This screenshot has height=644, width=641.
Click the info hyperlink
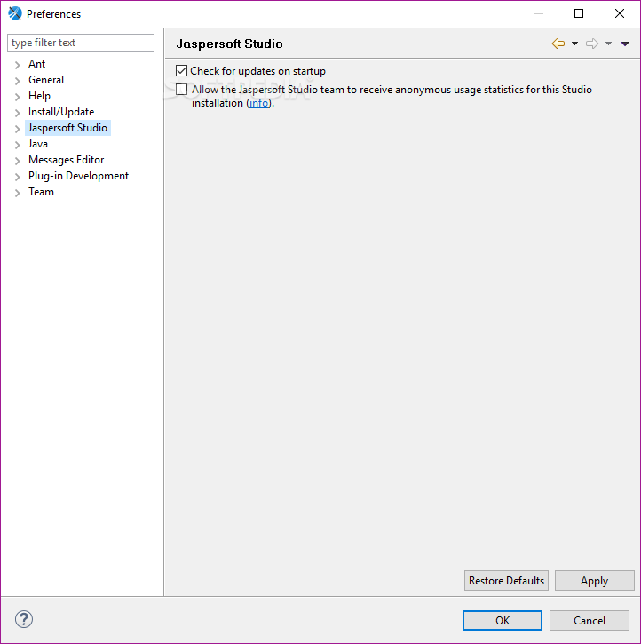tap(258, 103)
